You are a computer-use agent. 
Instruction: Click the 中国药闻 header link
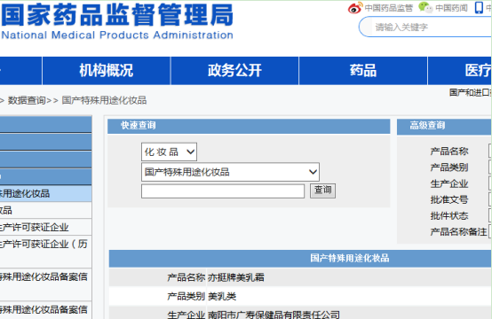451,8
